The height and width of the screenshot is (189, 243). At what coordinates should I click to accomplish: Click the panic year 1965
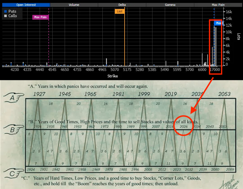(x=90, y=94)
